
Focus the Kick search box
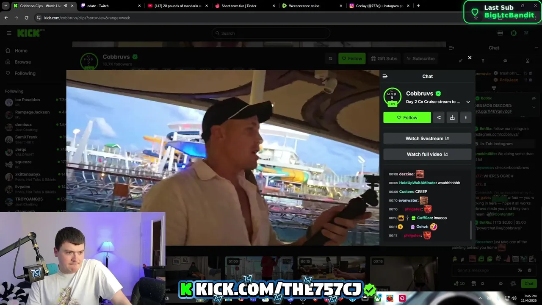271,33
